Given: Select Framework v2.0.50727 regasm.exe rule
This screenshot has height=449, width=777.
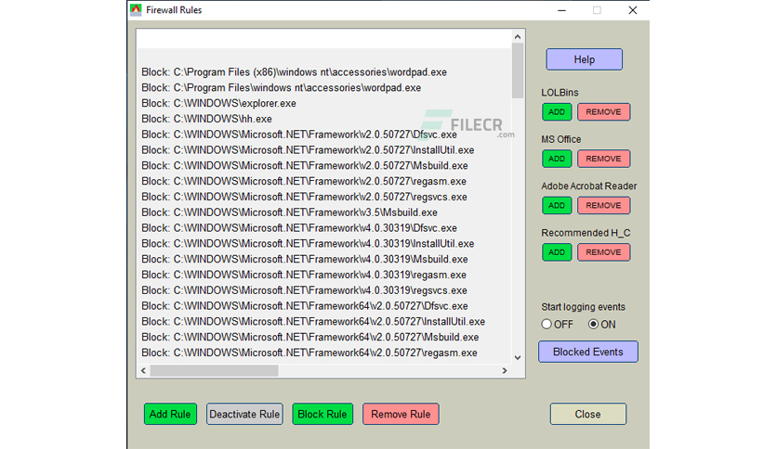Looking at the screenshot, I should [304, 181].
